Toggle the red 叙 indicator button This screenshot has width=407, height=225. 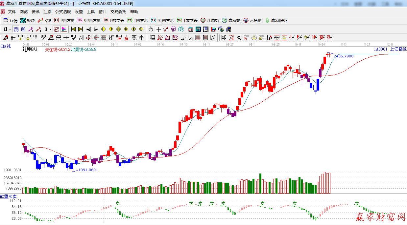(56, 29)
